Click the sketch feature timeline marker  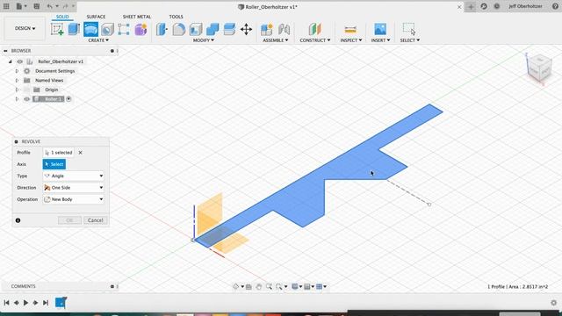click(x=61, y=303)
